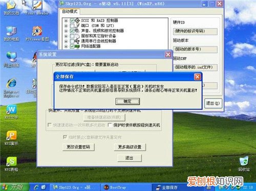The height and width of the screenshot is (191, 256).
Task: Open the My Documents desktop icon
Action: pyautogui.click(x=11, y=8)
